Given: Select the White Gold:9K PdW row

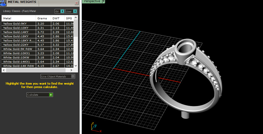Looking at the screenshot, I should click(x=38, y=49).
